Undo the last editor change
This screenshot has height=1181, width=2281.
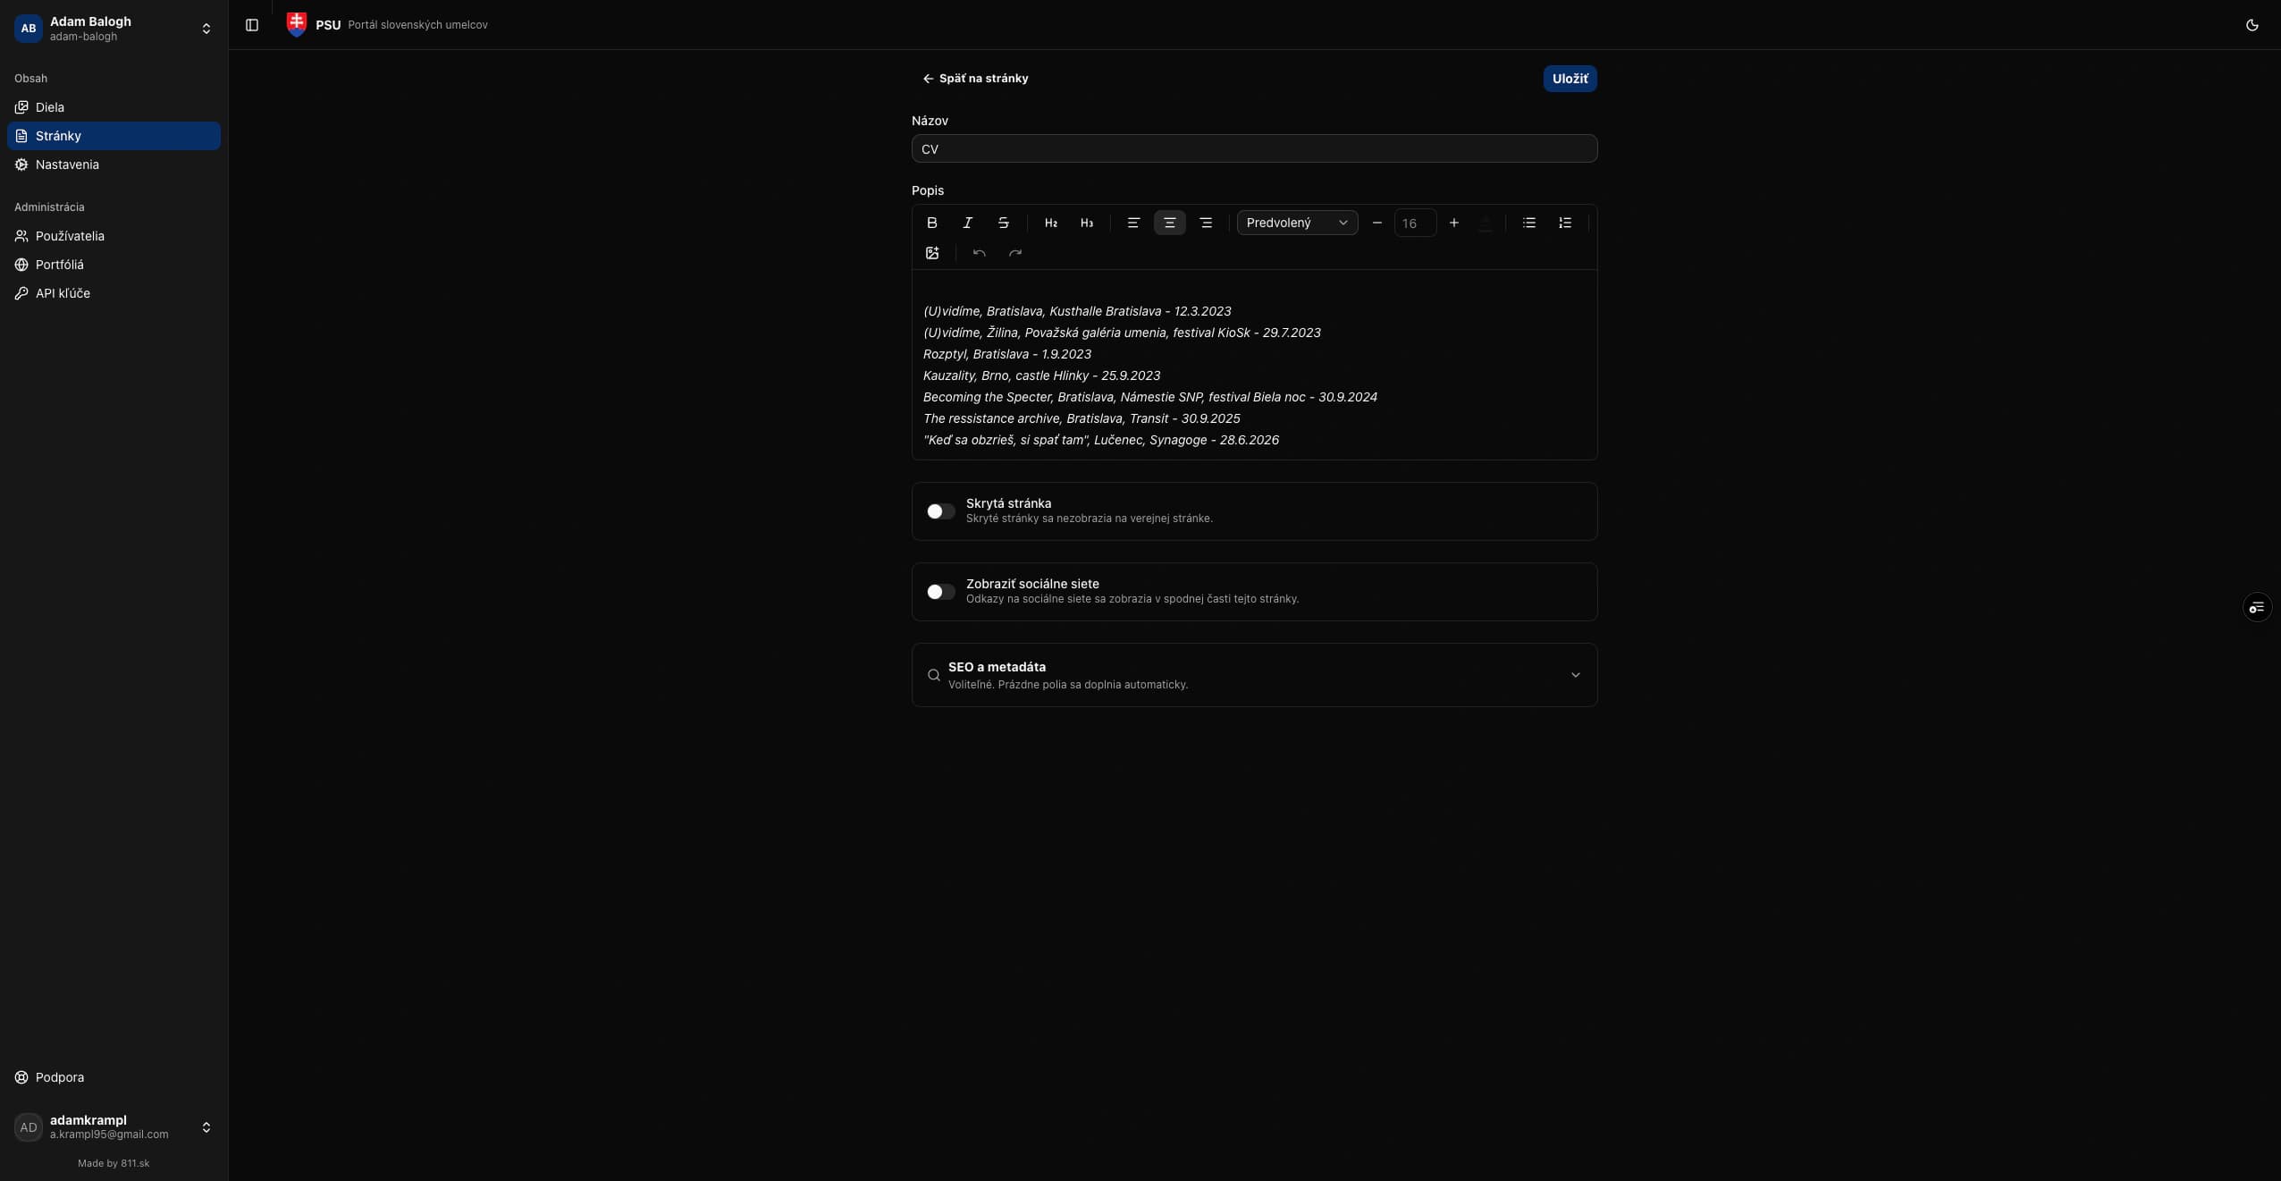click(x=980, y=253)
